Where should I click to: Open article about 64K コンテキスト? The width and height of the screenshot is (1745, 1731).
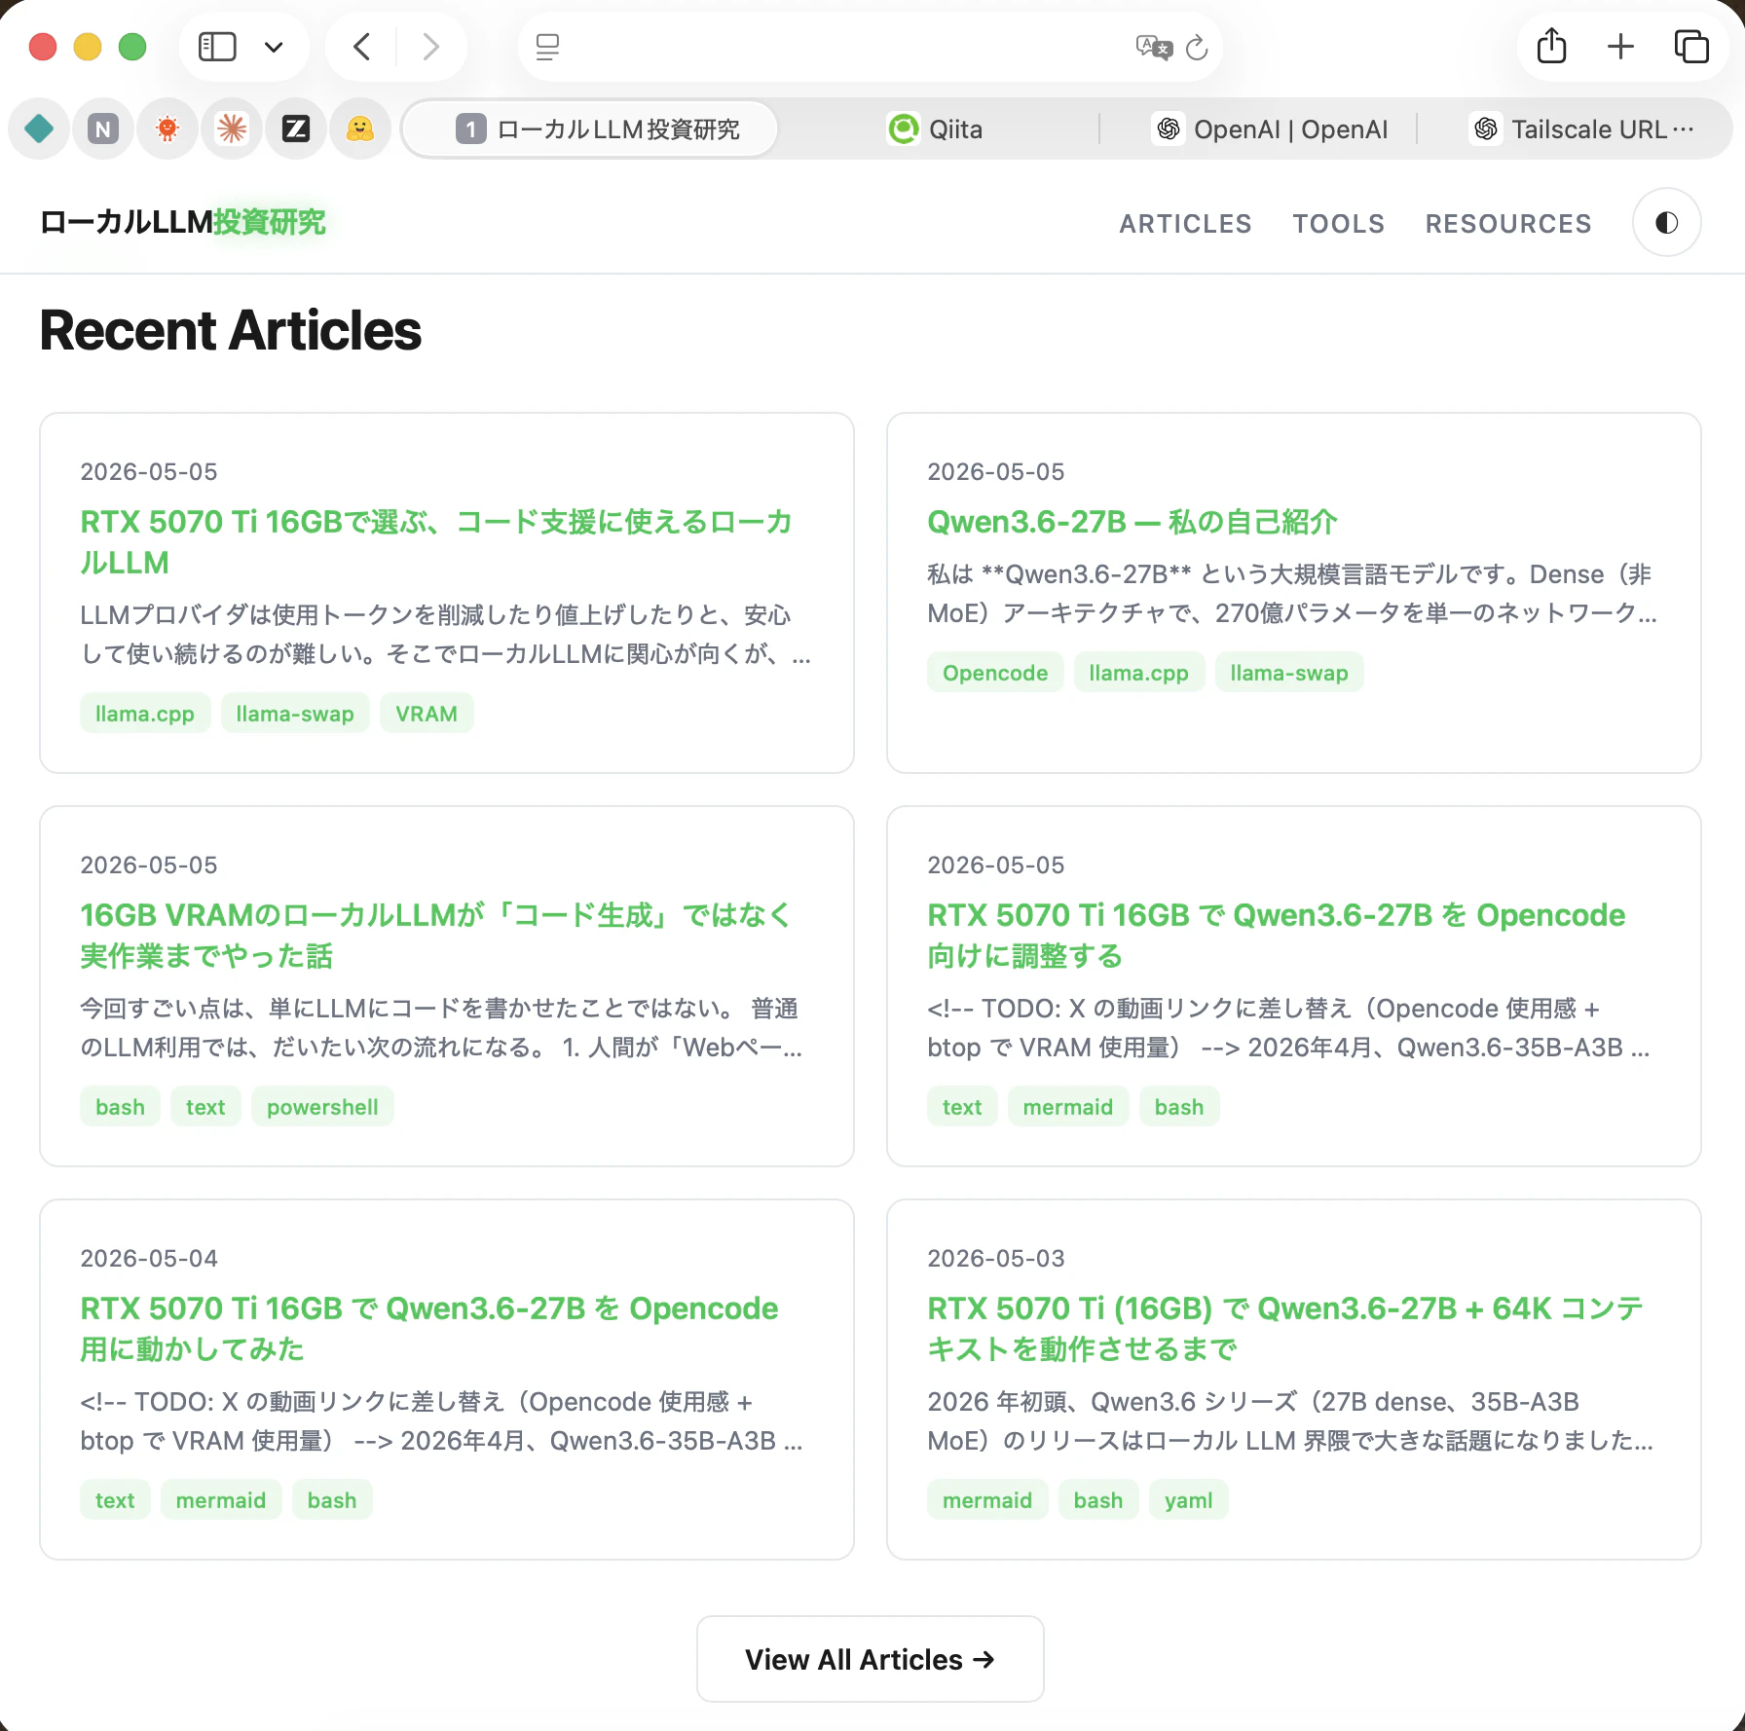[x=1285, y=1329]
